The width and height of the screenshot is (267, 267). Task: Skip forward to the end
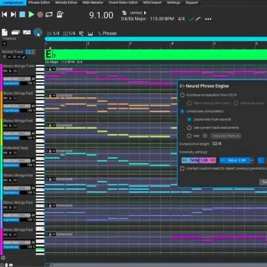[13, 14]
